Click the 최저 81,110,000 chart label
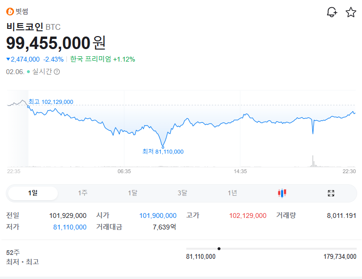 tap(163, 152)
